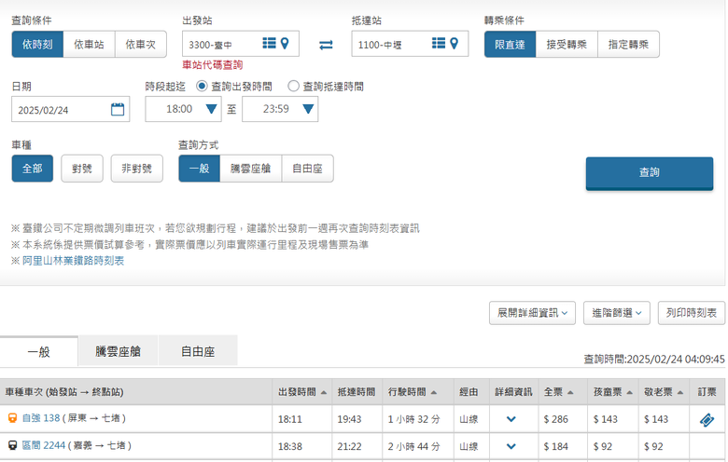Expand details chevron for 區間 2244

coord(511,447)
